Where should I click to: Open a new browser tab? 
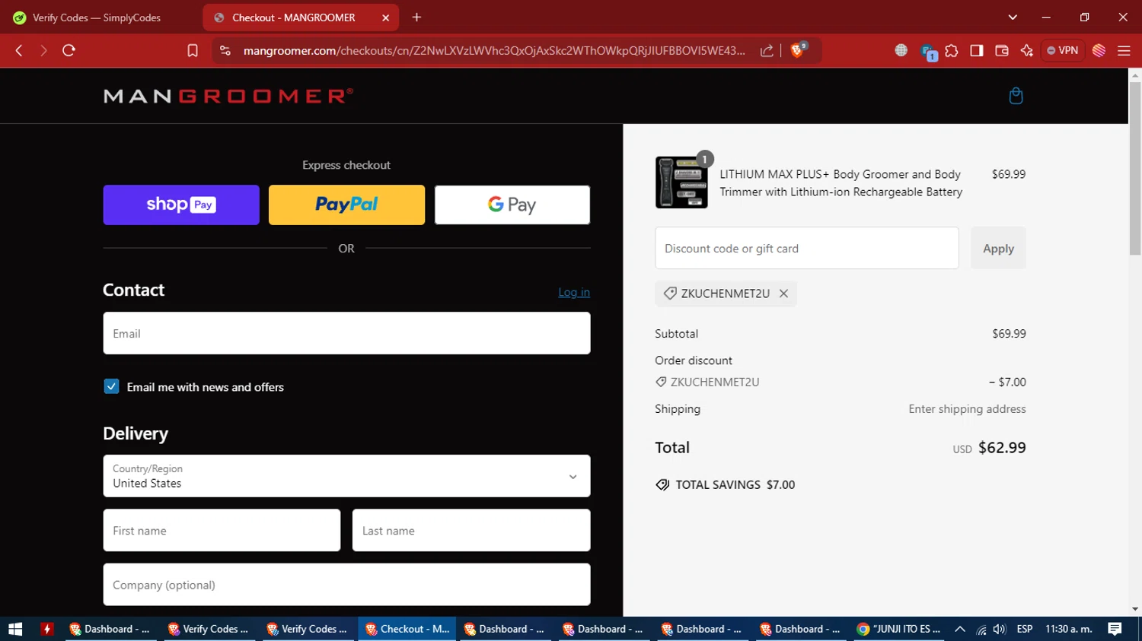(416, 17)
